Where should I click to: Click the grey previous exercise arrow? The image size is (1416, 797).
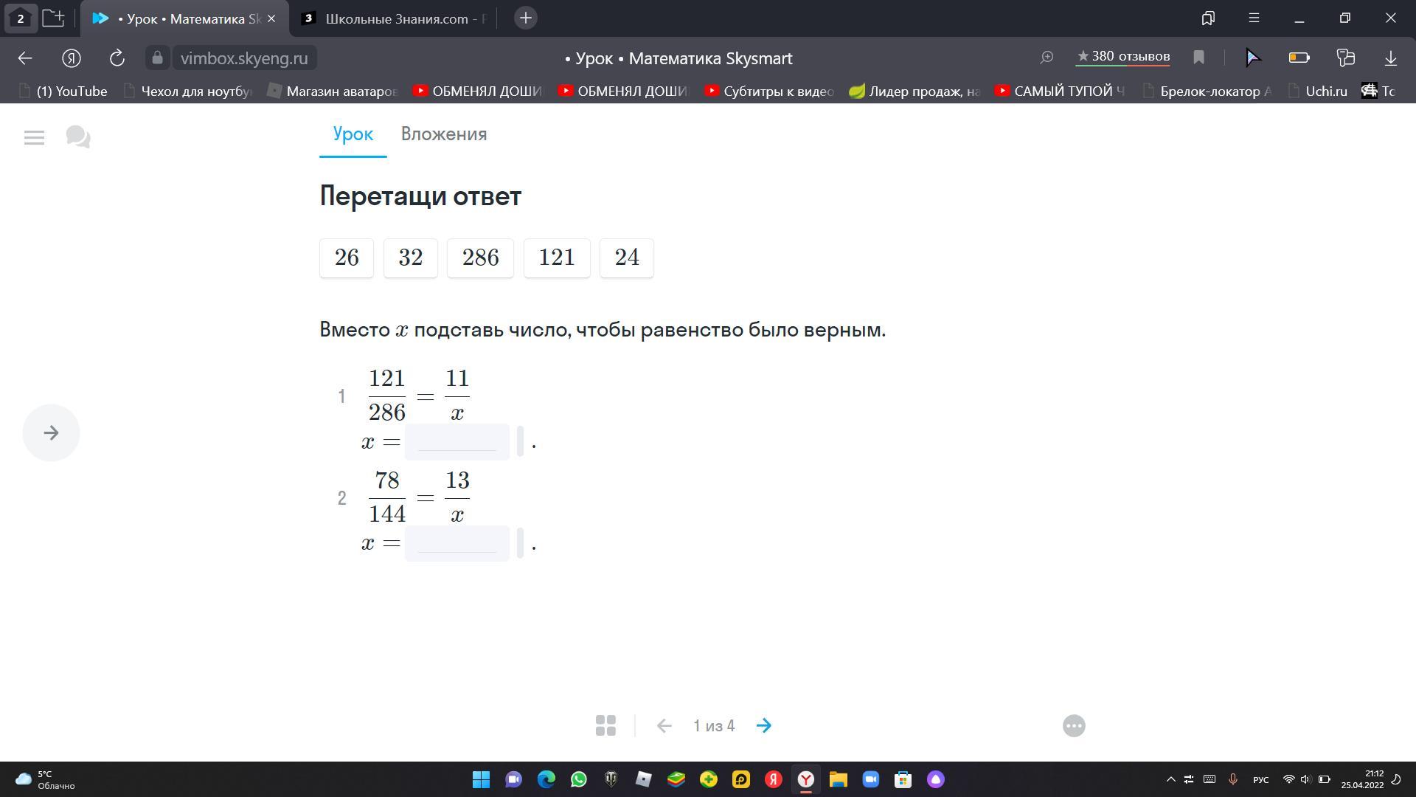point(664,725)
